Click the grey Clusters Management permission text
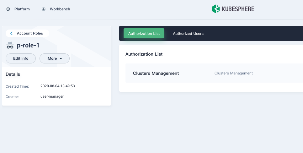Image resolution: width=303 pixels, height=153 pixels. [234, 73]
